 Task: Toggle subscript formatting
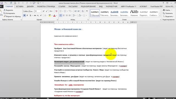click(38, 15)
